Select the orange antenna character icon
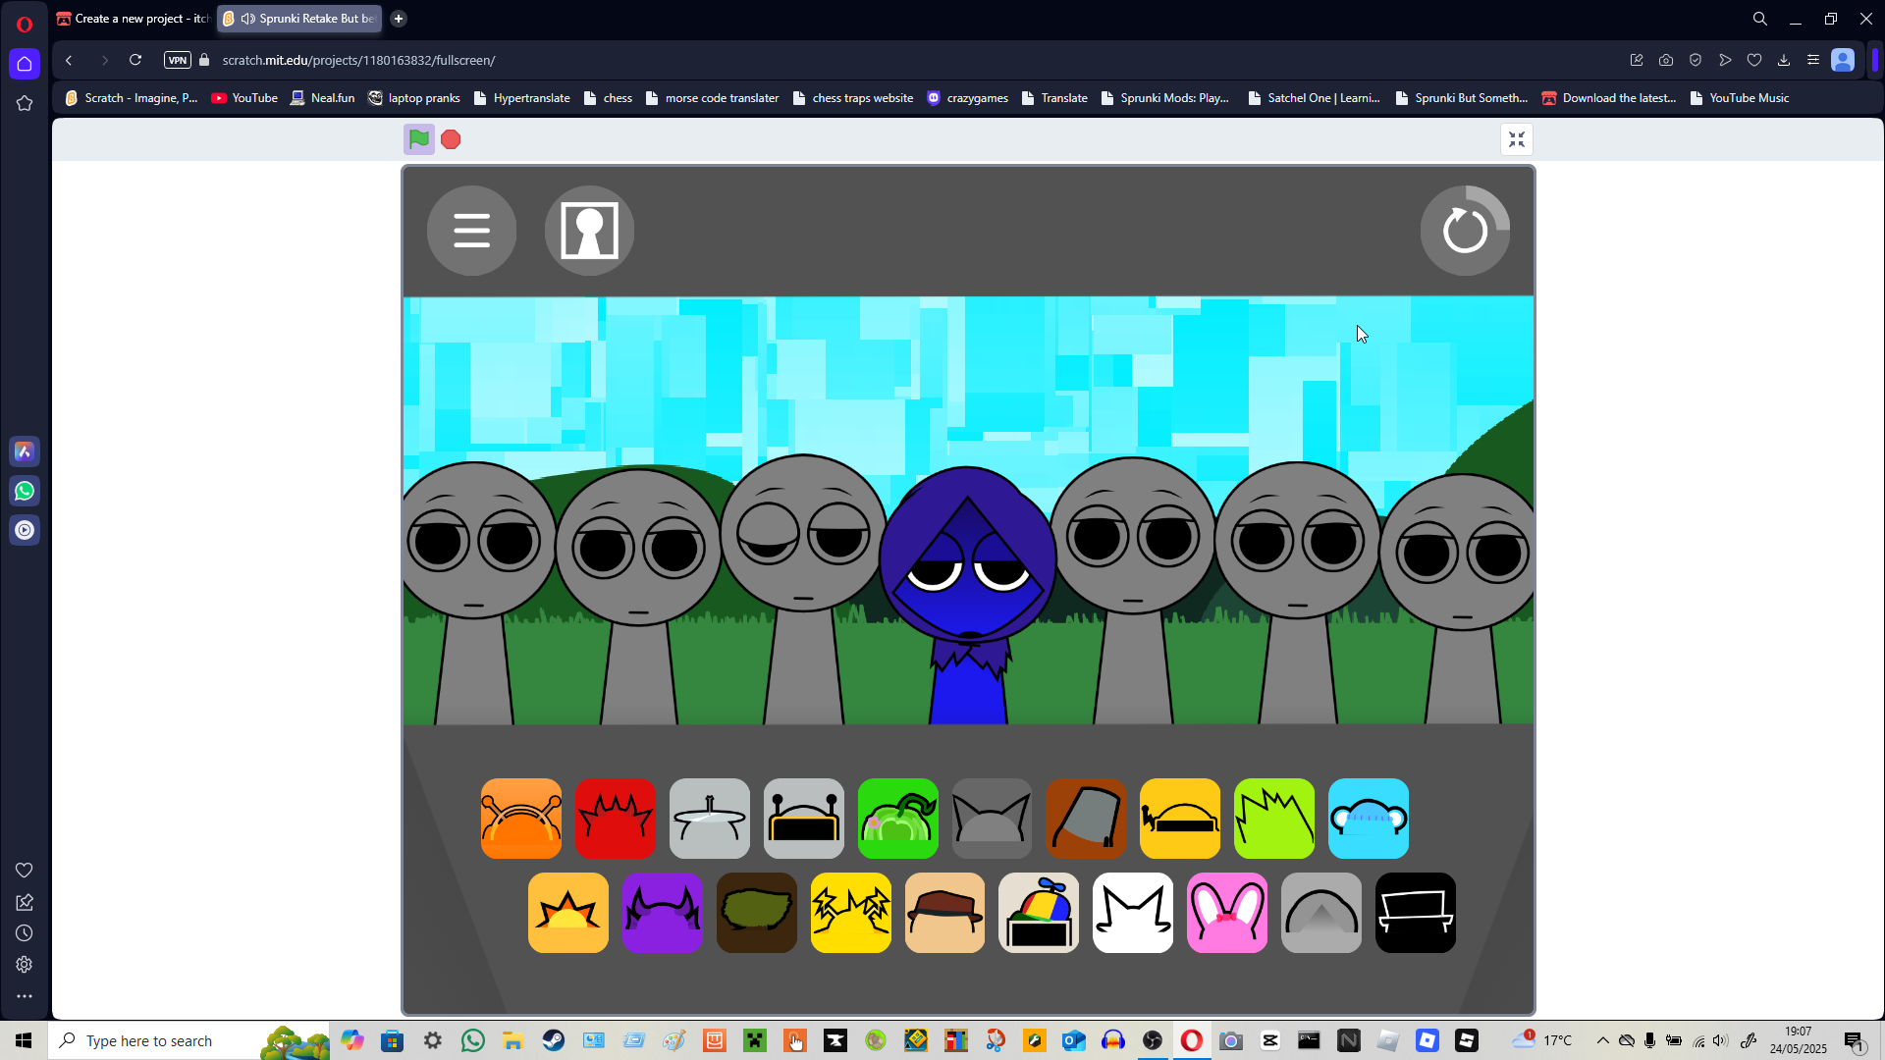This screenshot has height=1060, width=1885. click(x=521, y=819)
